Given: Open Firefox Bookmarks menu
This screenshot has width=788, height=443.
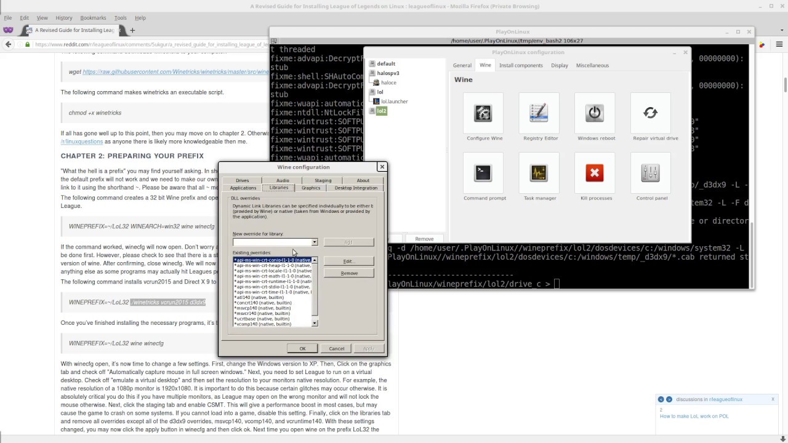Looking at the screenshot, I should (x=93, y=18).
